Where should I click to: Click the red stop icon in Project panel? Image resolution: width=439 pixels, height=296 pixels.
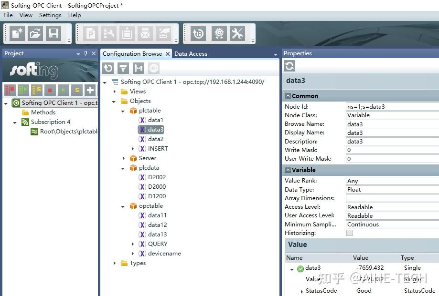click(x=50, y=90)
